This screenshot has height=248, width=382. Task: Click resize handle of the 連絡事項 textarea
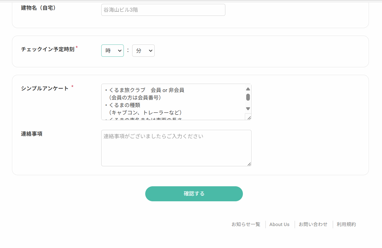(x=249, y=164)
